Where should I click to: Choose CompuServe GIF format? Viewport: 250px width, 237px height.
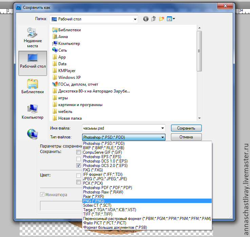(x=147, y=152)
